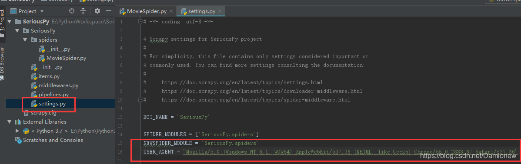Click the middlewares.py Python file icon

pos(34,85)
